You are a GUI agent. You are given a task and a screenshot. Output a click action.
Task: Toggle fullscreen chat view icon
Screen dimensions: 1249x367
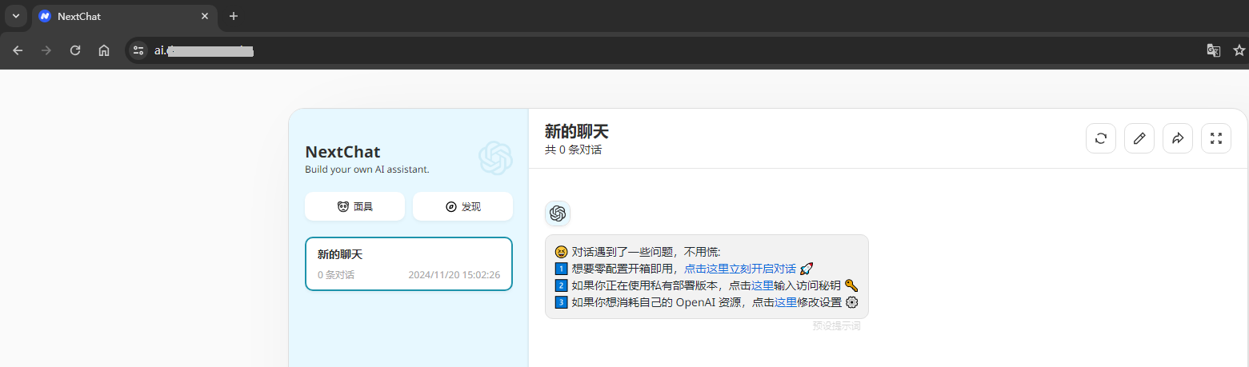[x=1216, y=138]
